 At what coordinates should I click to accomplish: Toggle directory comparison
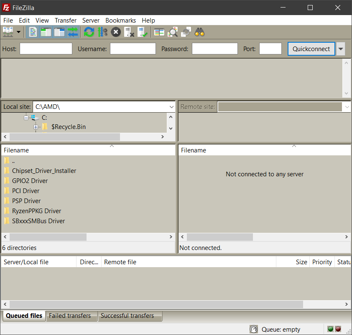pos(173,32)
